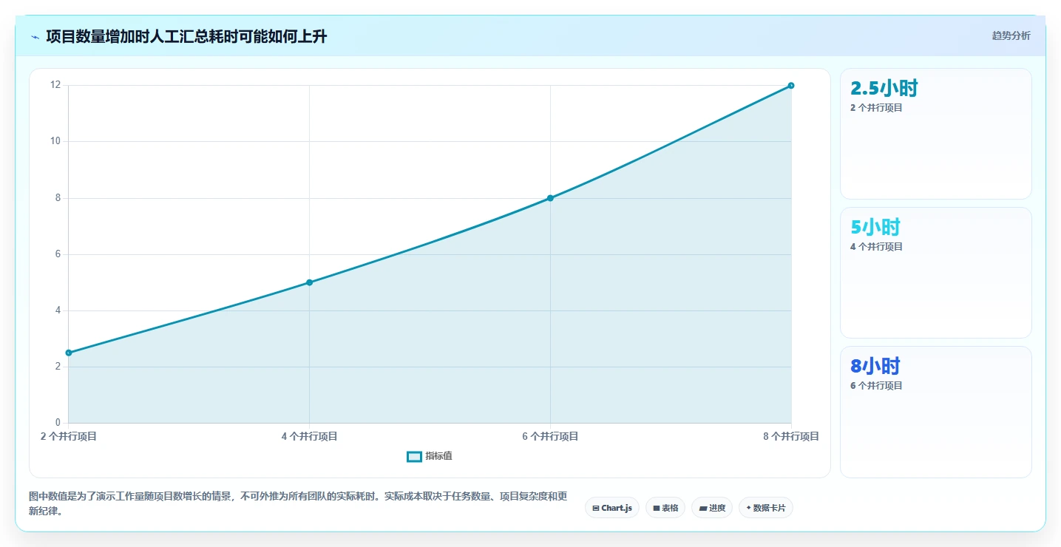The image size is (1061, 547).
Task: Click x-axis label 4 个并行项目
Action: tap(309, 437)
